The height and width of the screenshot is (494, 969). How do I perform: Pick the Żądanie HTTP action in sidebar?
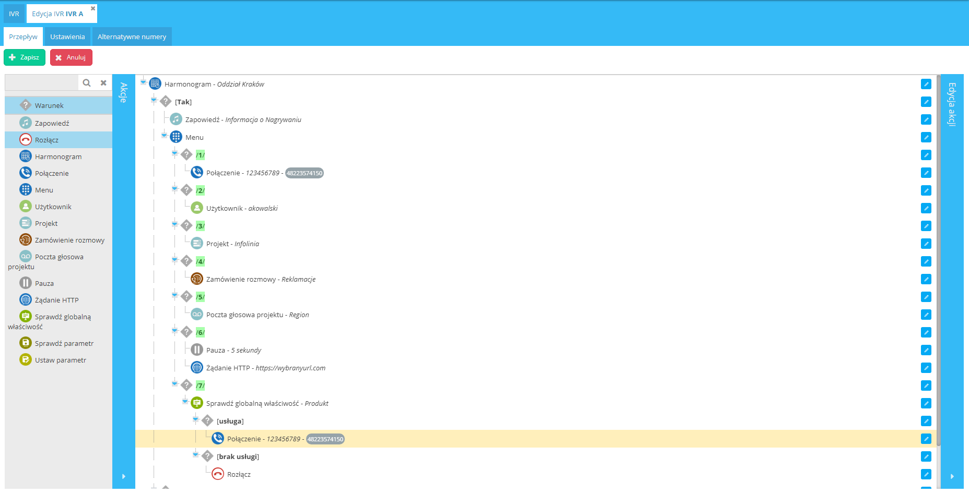click(59, 300)
